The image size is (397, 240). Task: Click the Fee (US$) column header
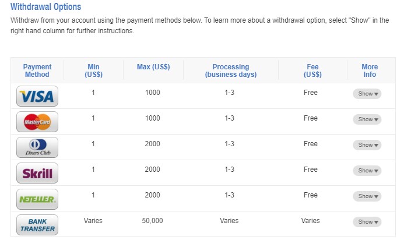[312, 70]
